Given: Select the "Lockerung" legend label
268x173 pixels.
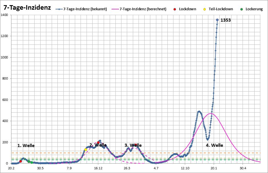Looking at the screenshot, I should [x=254, y=9].
